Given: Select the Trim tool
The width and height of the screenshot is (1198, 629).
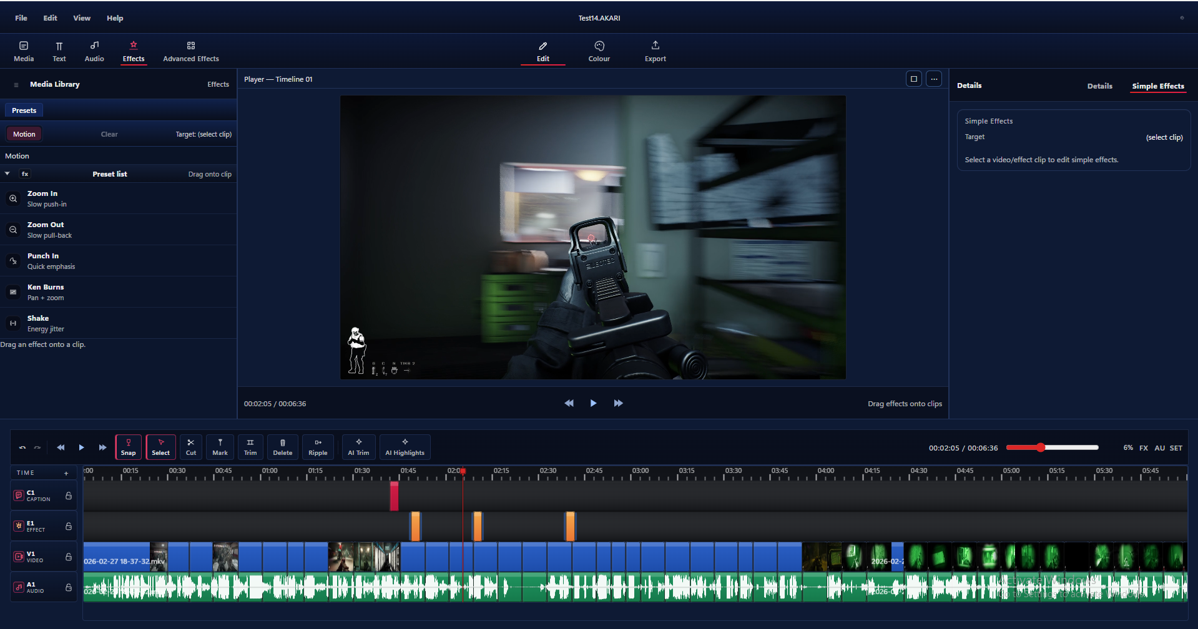Looking at the screenshot, I should click(250, 447).
